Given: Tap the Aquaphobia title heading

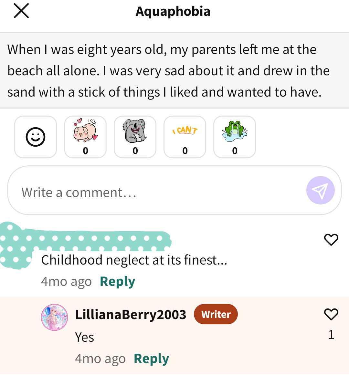Looking at the screenshot, I should click(173, 11).
